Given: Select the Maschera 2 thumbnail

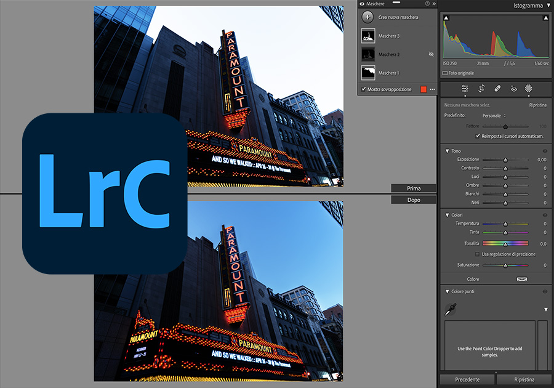Looking at the screenshot, I should click(368, 54).
